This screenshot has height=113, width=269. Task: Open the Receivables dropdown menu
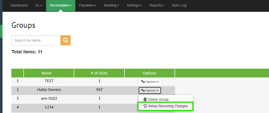click(60, 5)
